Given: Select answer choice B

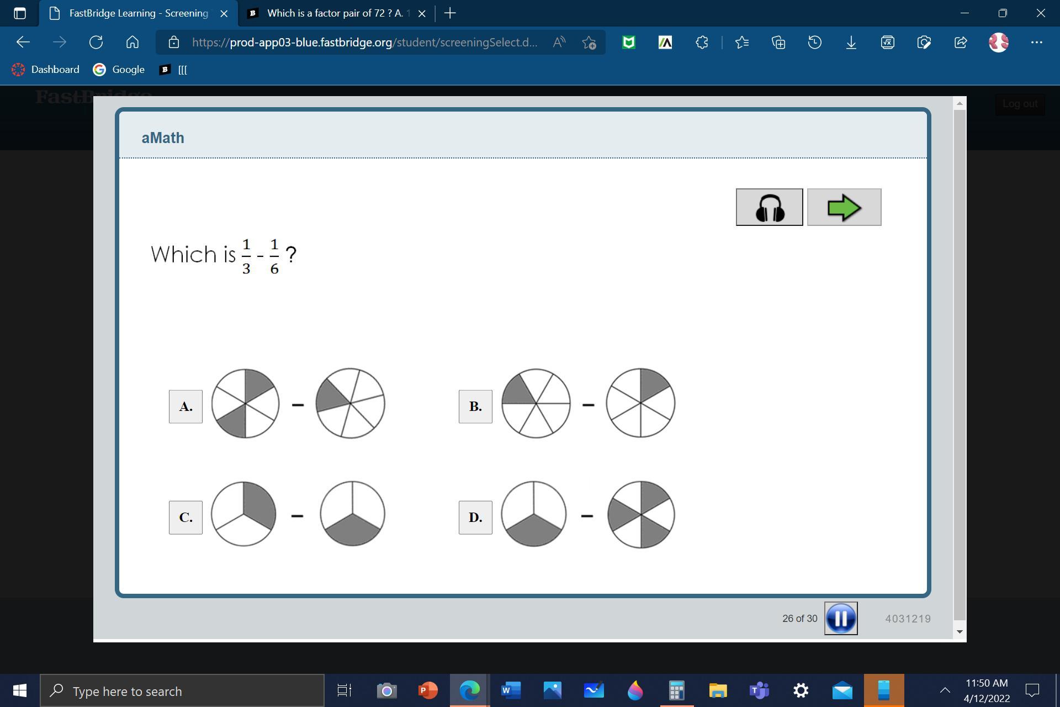Looking at the screenshot, I should point(475,407).
